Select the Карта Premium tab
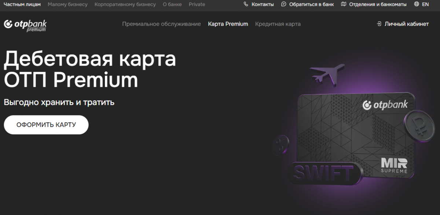Image resolution: width=440 pixels, height=215 pixels. coord(228,24)
